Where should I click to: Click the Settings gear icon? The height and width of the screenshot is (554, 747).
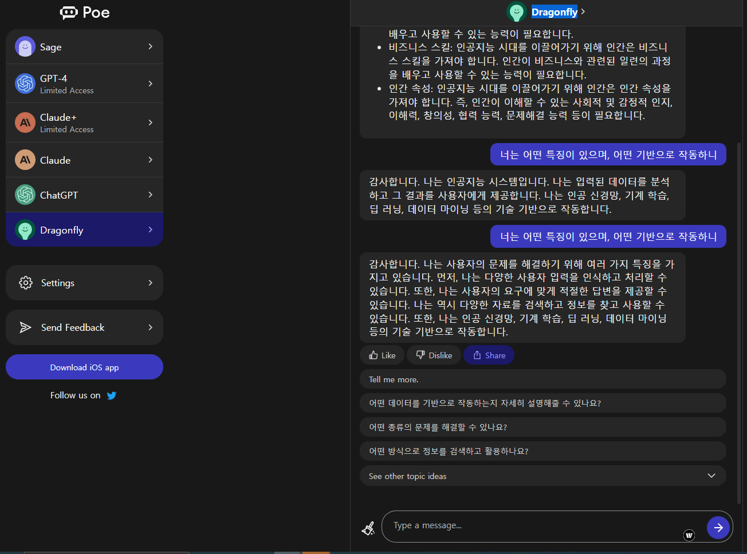coord(26,283)
